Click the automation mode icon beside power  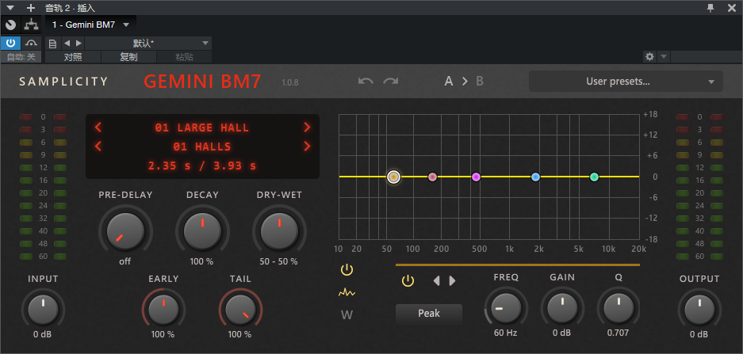tap(31, 43)
